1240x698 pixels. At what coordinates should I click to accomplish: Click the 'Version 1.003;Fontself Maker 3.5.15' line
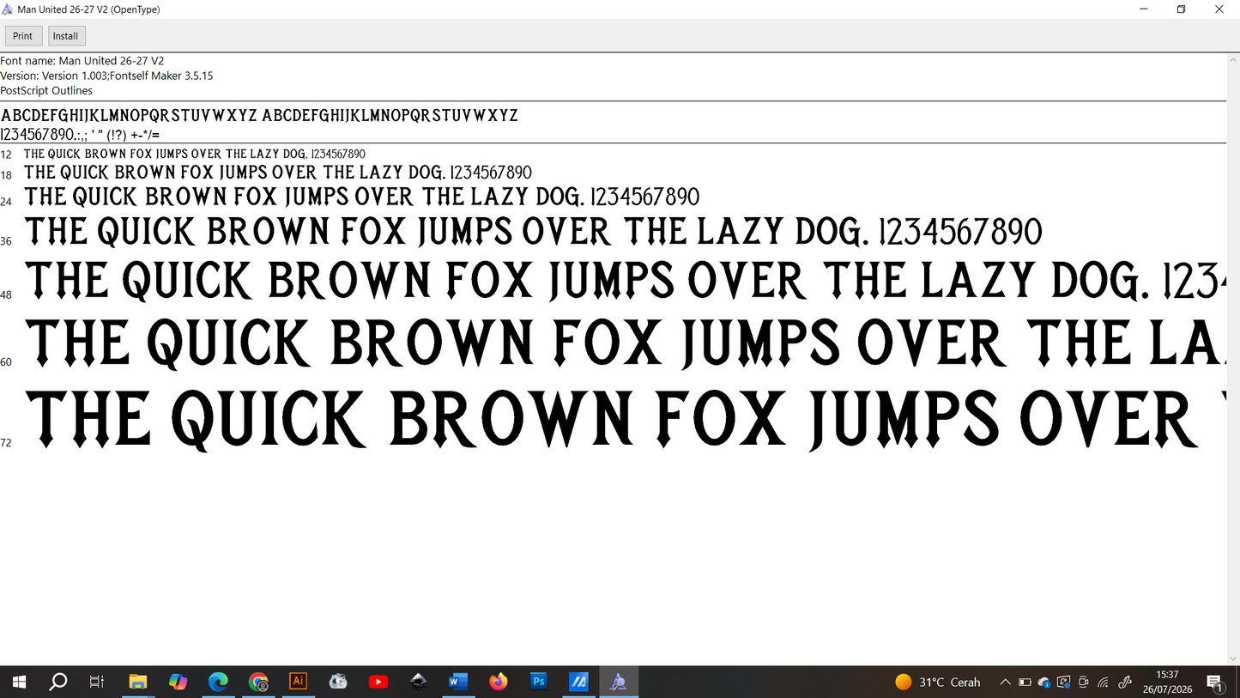106,76
